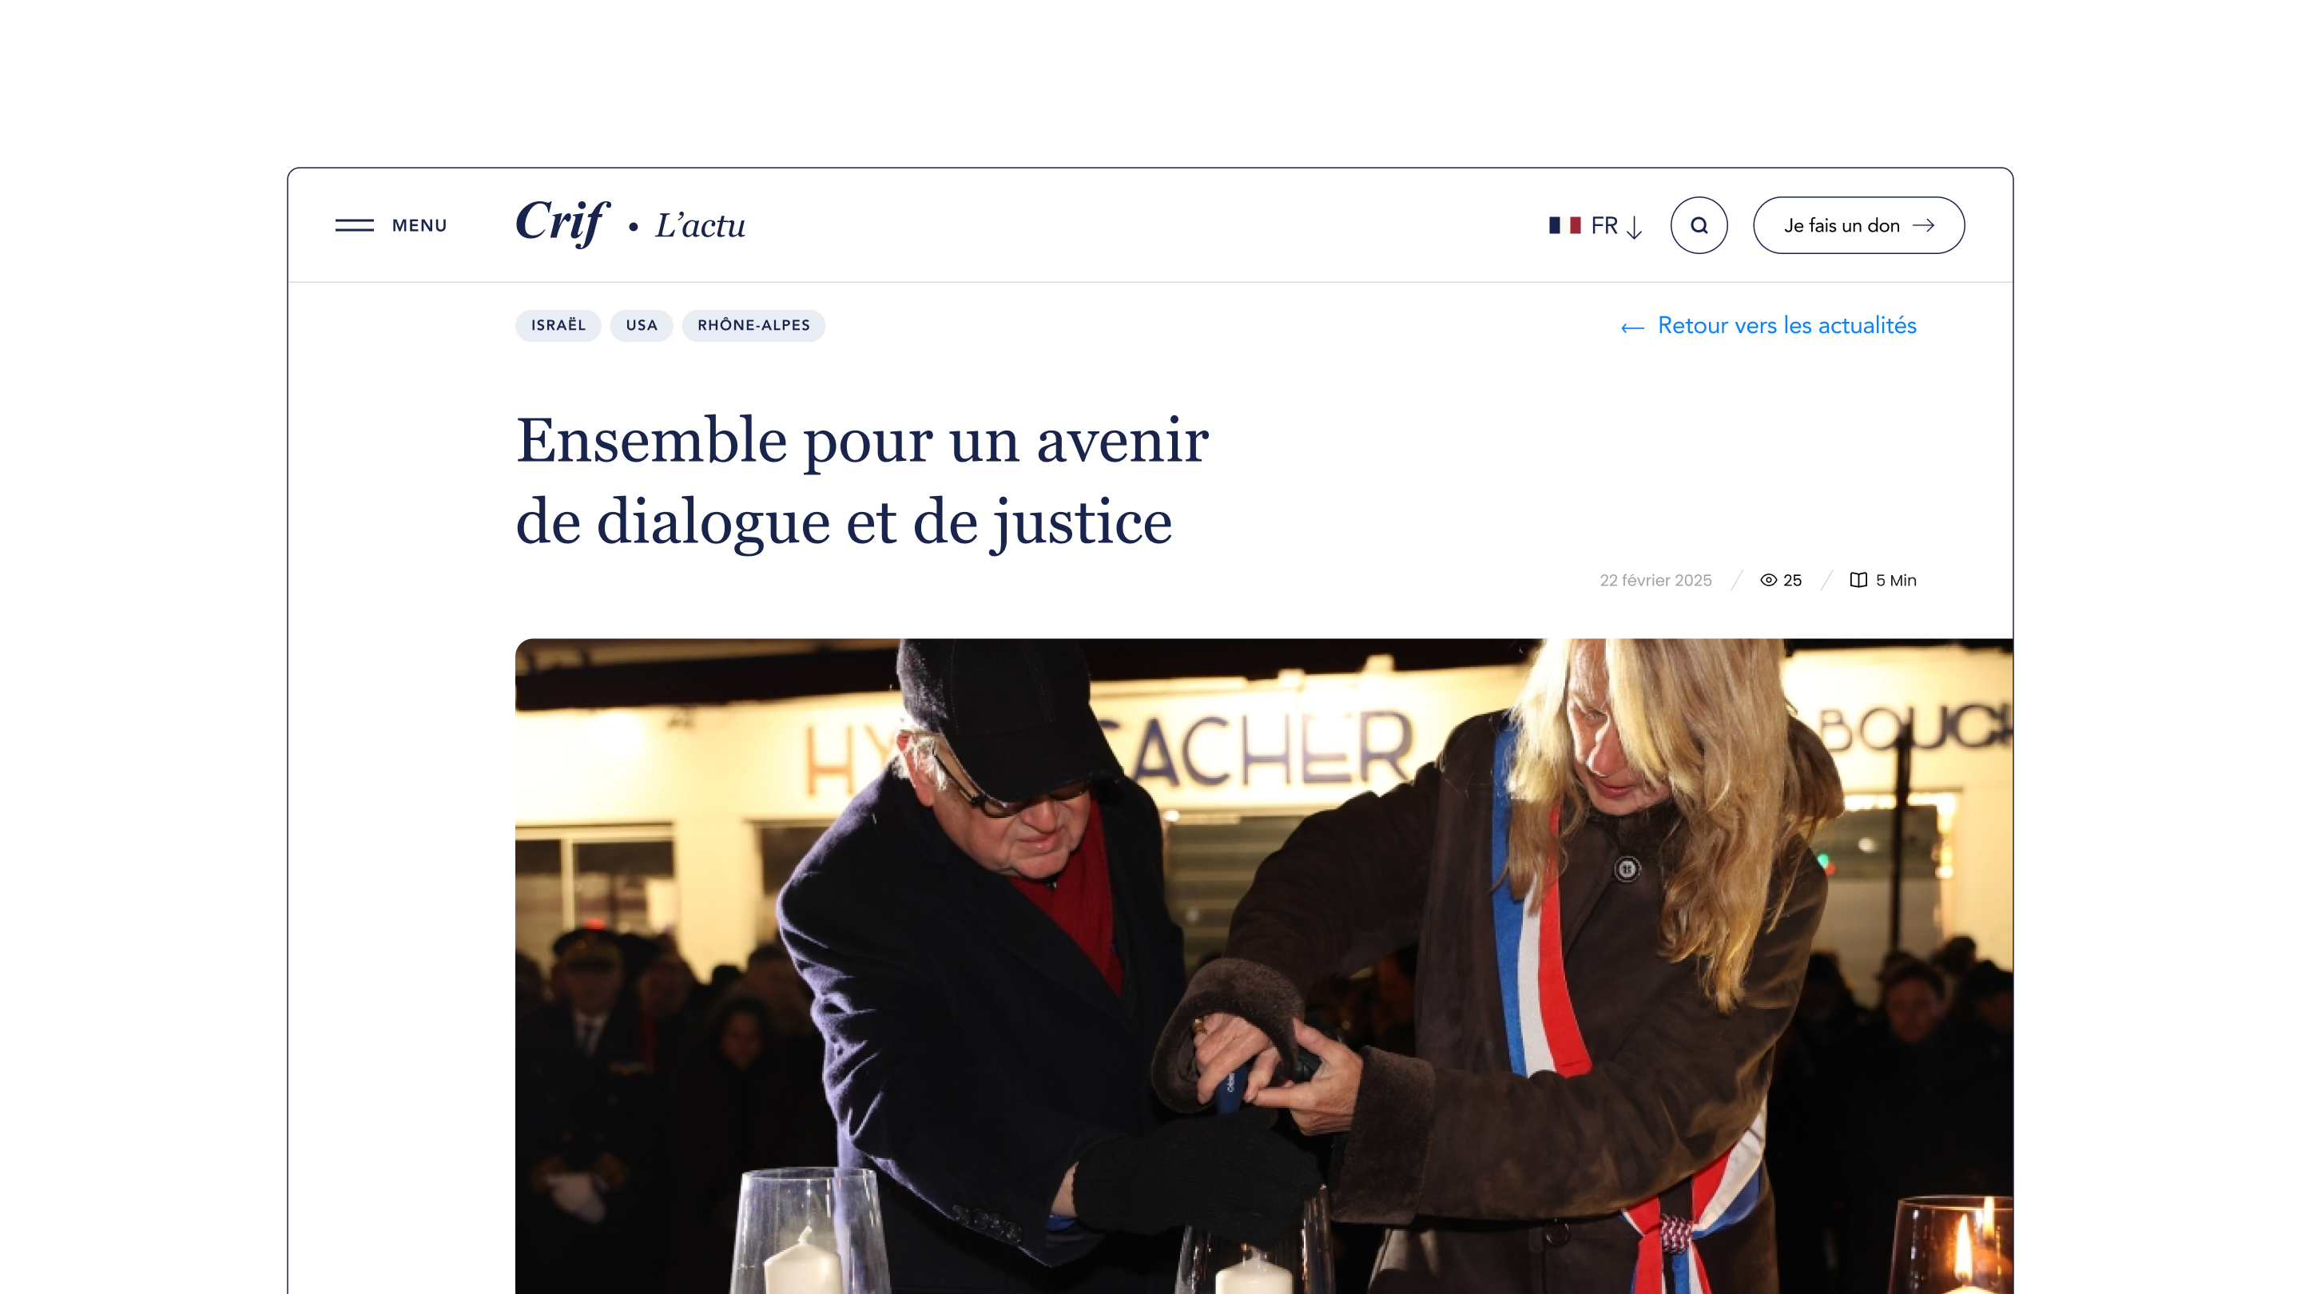This screenshot has height=1294, width=2301.
Task: Open the L'actu section link
Action: pos(701,225)
